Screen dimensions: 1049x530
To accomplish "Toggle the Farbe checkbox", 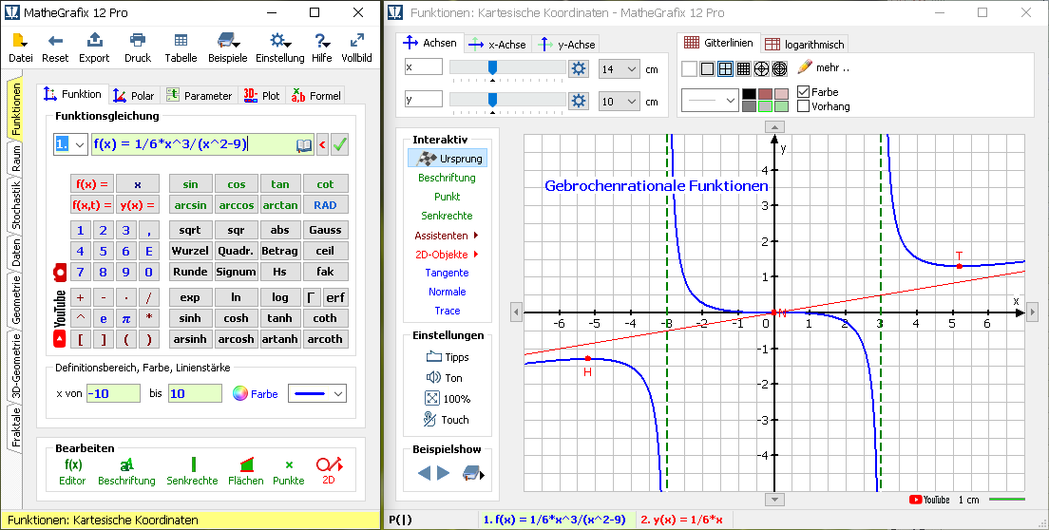I will (804, 91).
